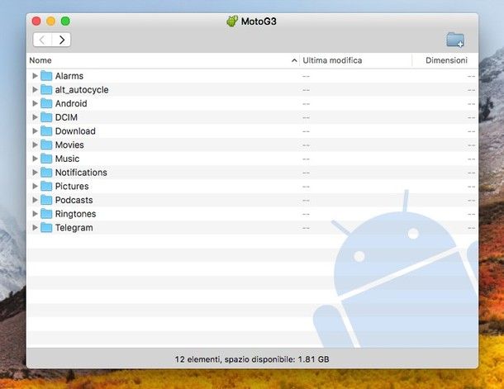This screenshot has width=504, height=389.
Task: Click the alt_autocycle folder icon
Action: tap(46, 90)
